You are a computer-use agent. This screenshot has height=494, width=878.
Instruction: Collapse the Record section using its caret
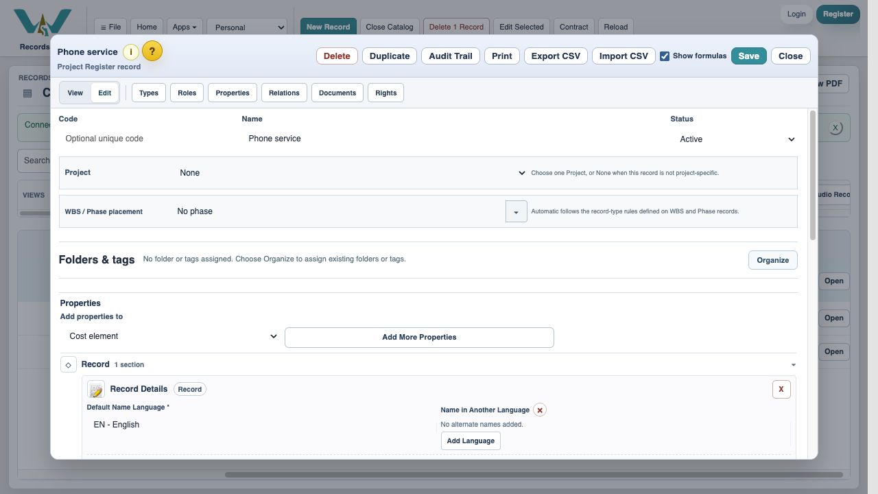tap(794, 365)
